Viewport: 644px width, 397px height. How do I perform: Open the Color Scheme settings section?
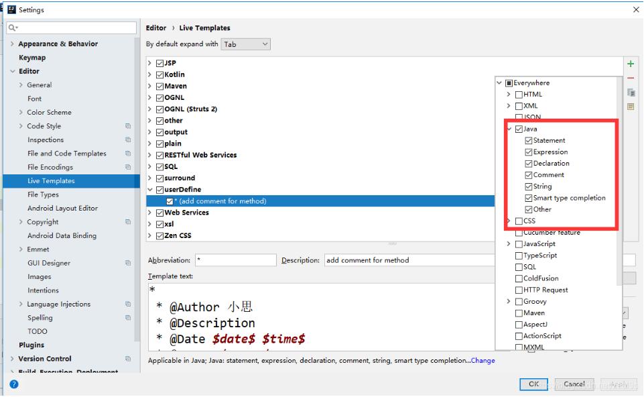click(x=49, y=112)
